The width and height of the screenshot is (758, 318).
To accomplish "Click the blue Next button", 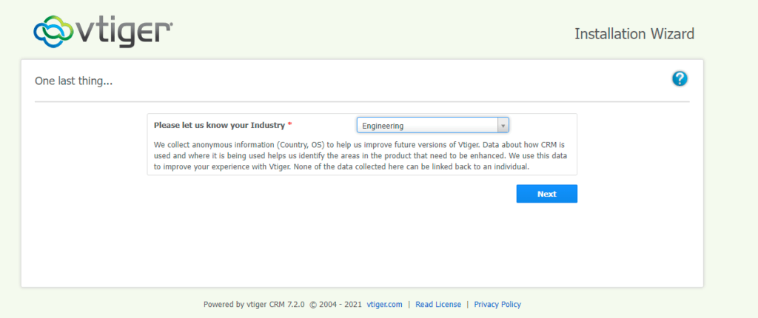I will (x=547, y=194).
